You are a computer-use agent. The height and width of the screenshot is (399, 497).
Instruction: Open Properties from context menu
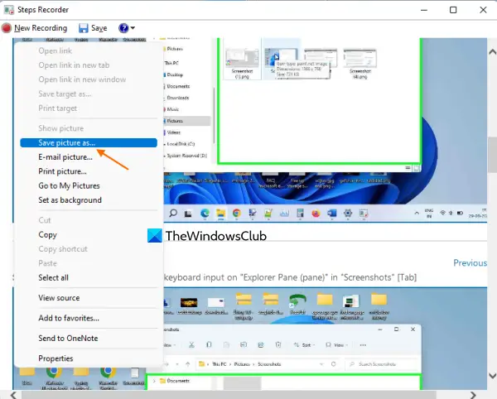point(55,358)
